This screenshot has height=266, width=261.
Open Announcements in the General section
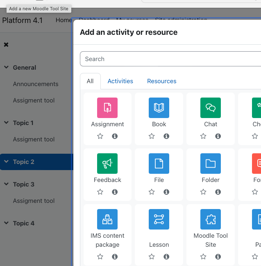[x=36, y=84]
